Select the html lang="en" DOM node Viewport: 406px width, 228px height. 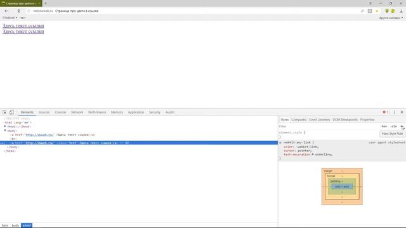pyautogui.click(x=17, y=122)
